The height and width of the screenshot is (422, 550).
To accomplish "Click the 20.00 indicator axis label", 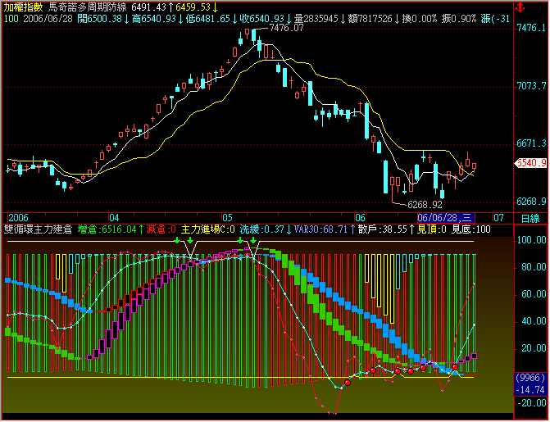I will 534,348.
